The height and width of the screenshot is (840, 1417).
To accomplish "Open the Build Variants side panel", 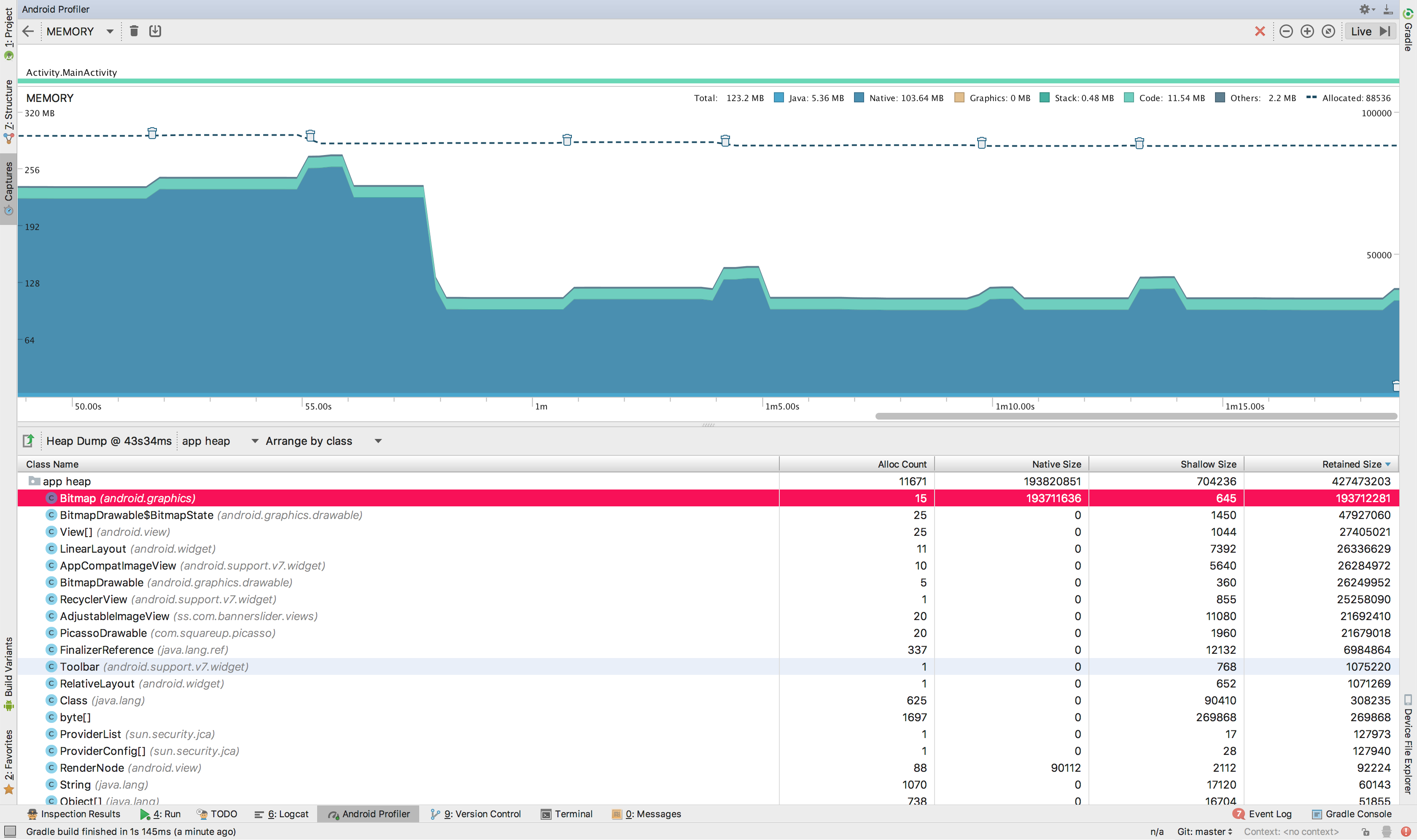I will click(x=8, y=673).
